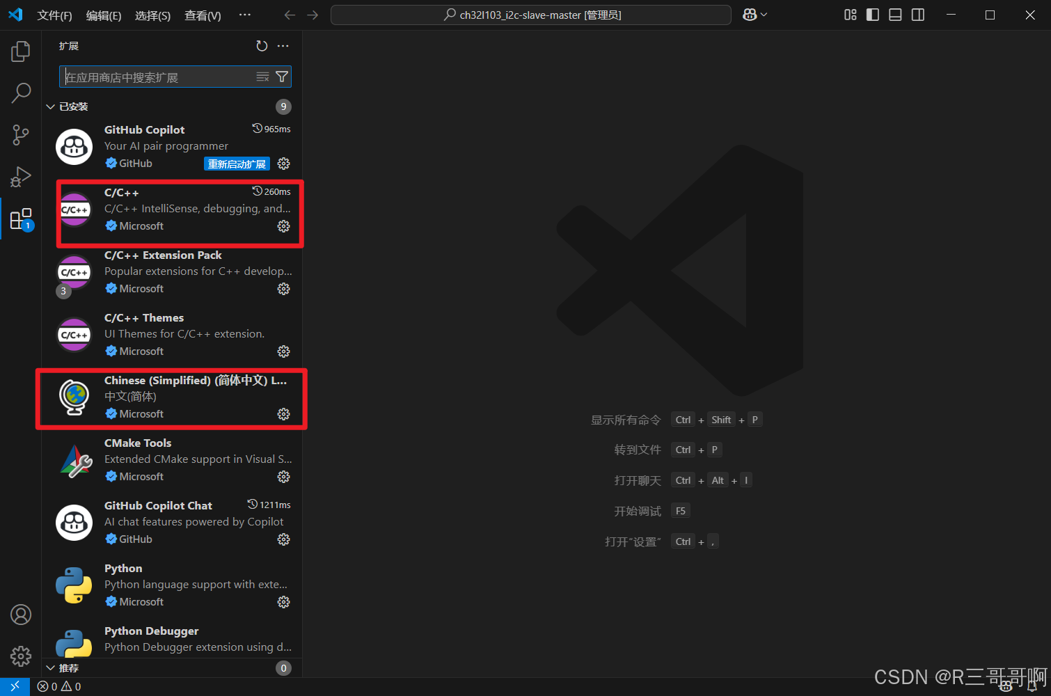
Task: Open the extensions filter funnel
Action: pos(282,77)
